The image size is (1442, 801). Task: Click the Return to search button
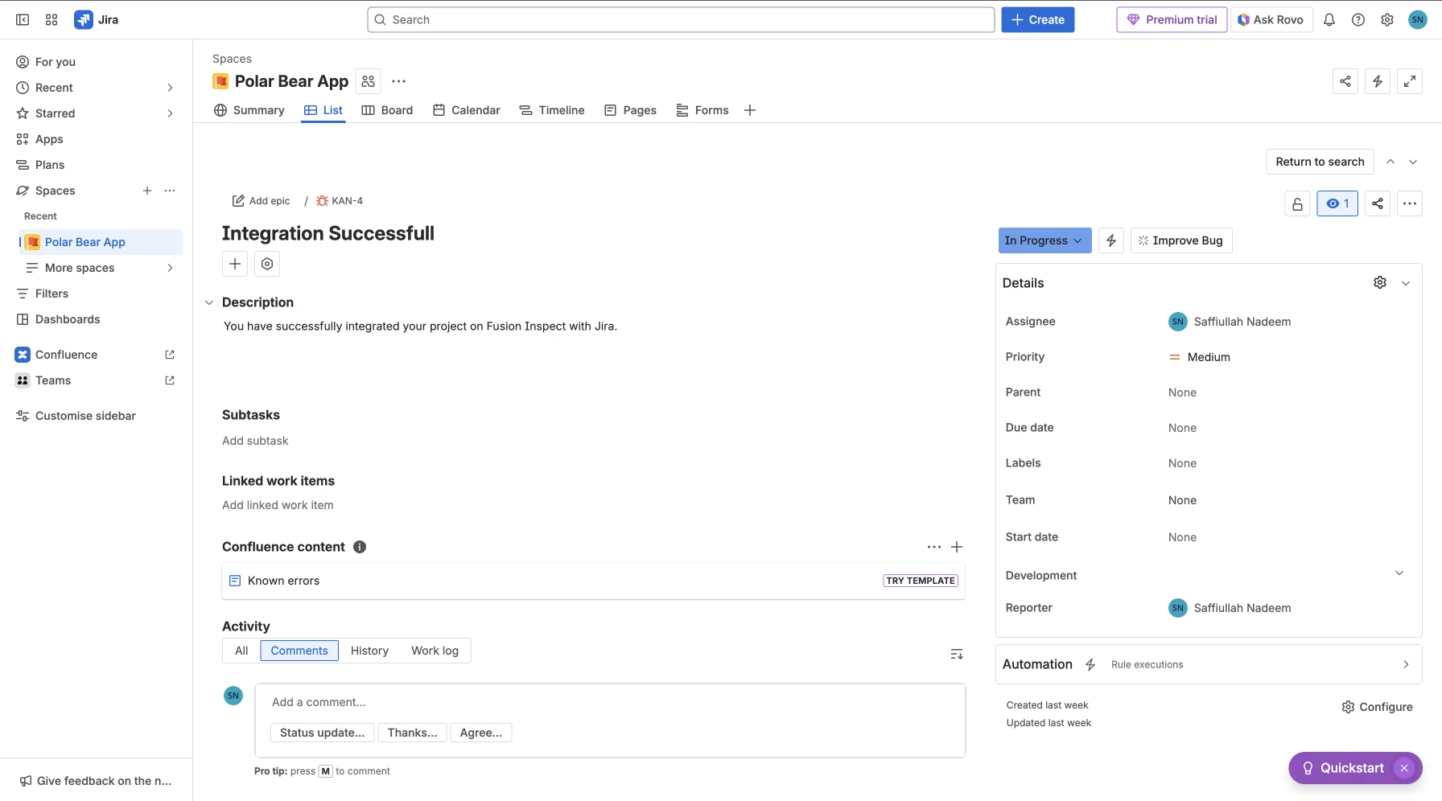[x=1320, y=162]
